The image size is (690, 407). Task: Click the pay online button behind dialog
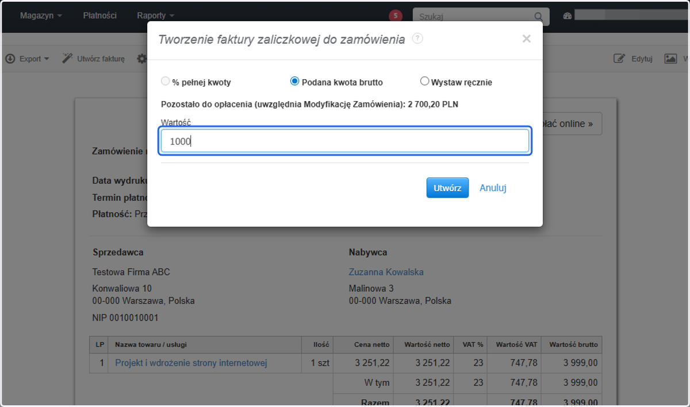572,123
